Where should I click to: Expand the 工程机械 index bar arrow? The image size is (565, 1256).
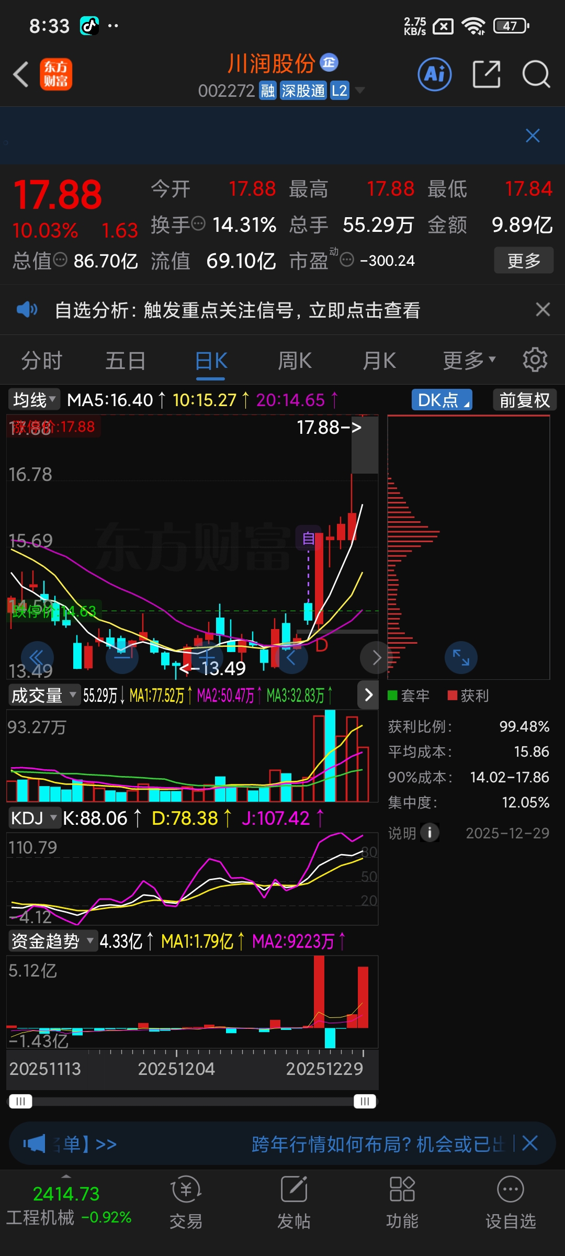click(66, 1175)
